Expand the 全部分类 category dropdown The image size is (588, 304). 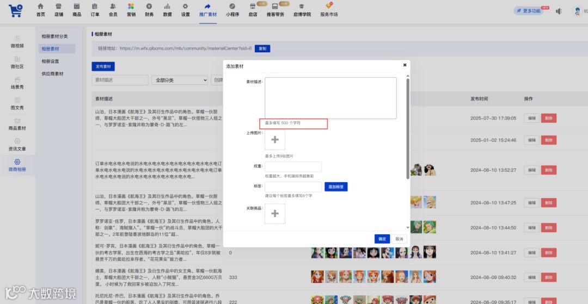pos(180,80)
